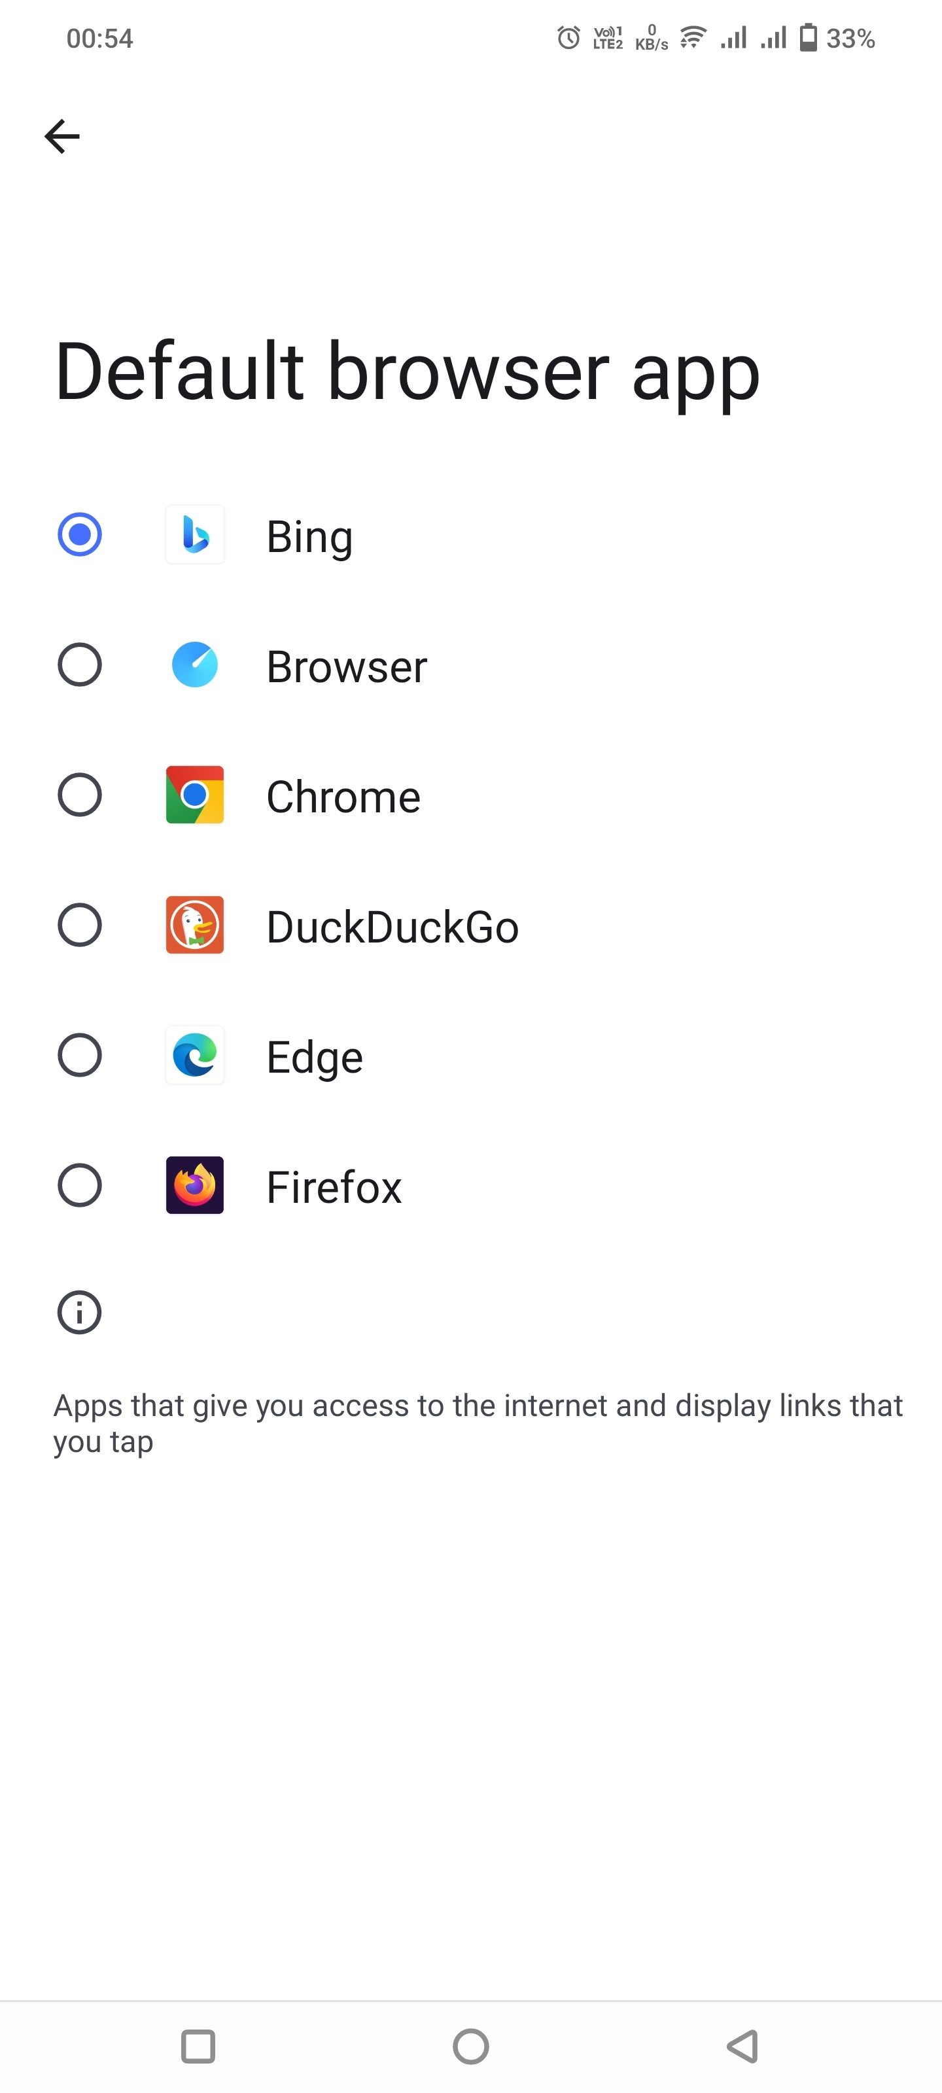Choose the DuckDuckGo label text
942x2093 pixels.
[x=392, y=927]
